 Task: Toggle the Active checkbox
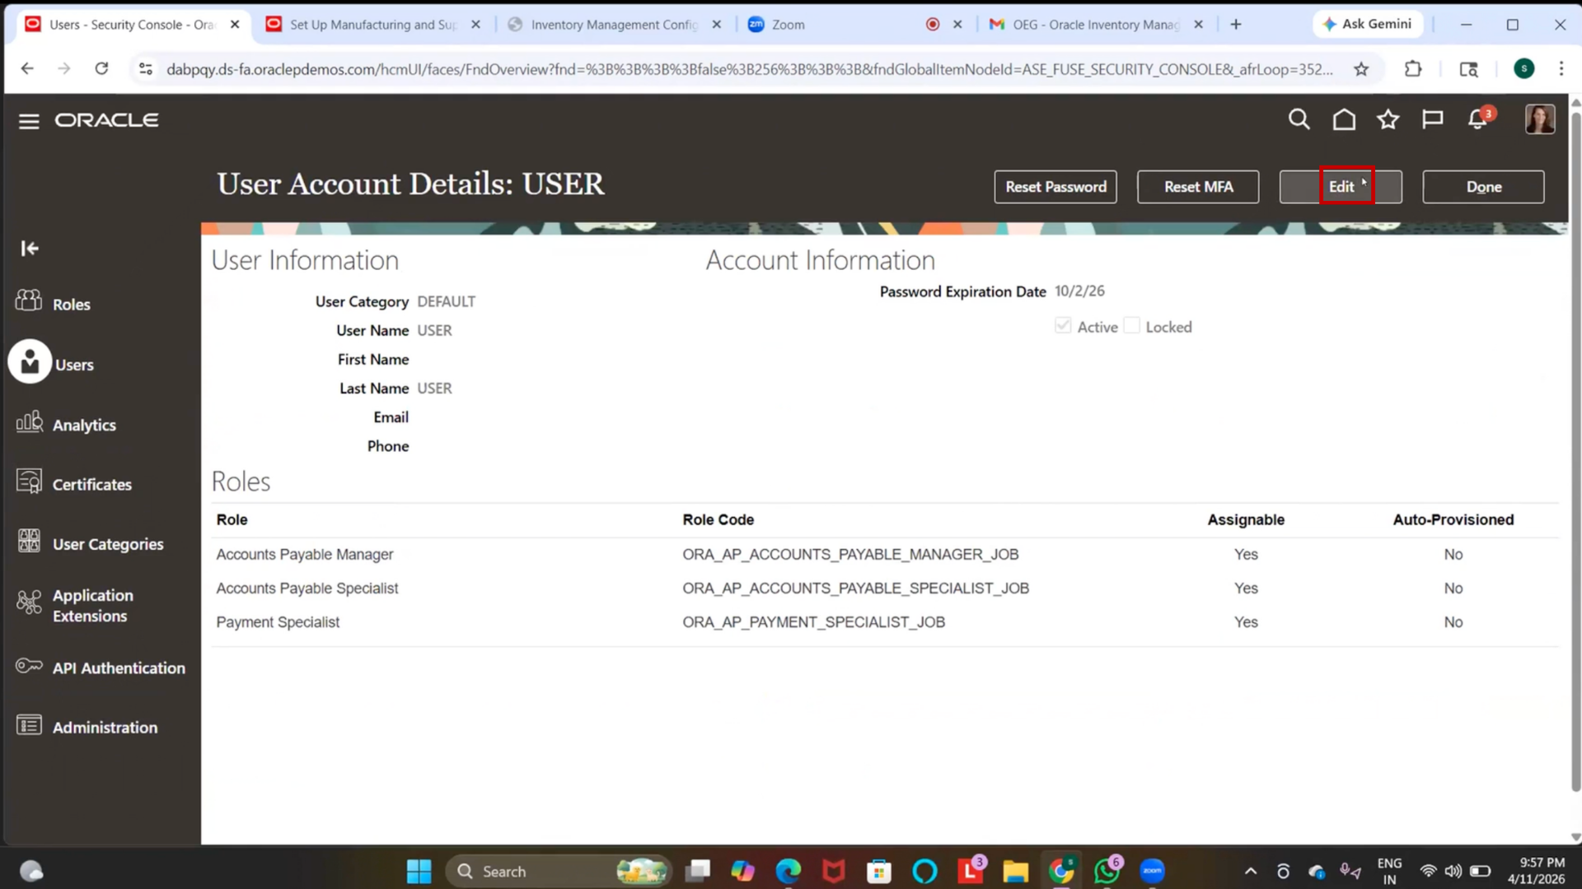pyautogui.click(x=1063, y=326)
